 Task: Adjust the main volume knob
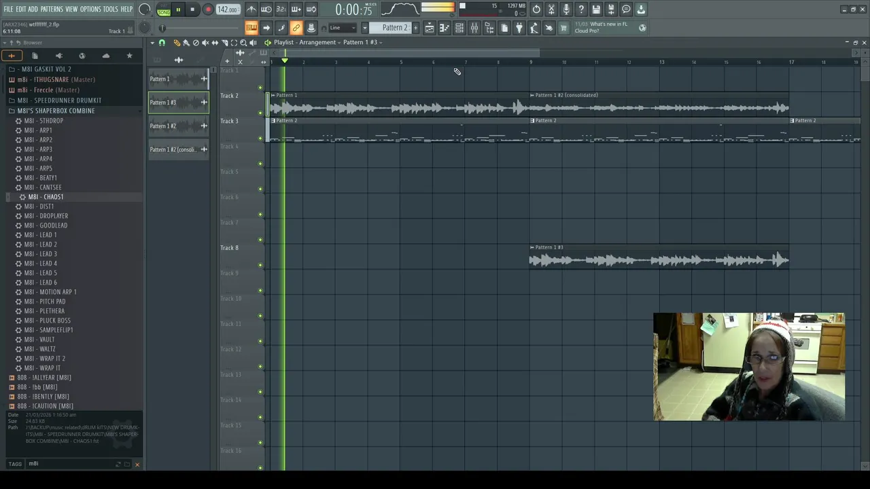point(145,10)
